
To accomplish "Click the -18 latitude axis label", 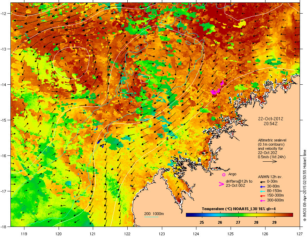I will [4, 227].
